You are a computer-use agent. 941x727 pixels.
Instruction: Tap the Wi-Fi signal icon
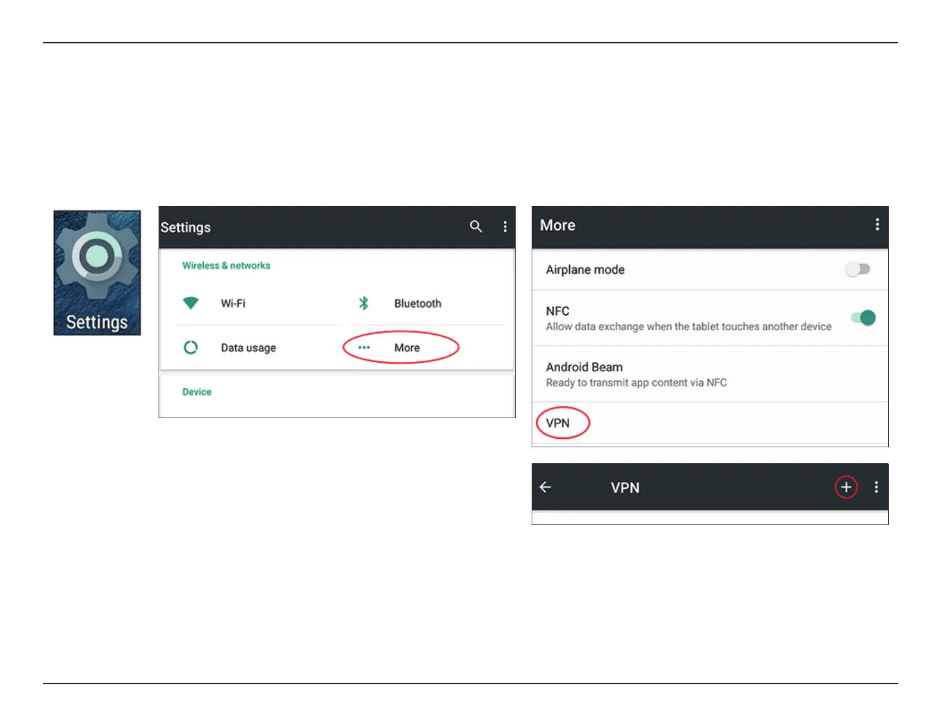coord(191,303)
